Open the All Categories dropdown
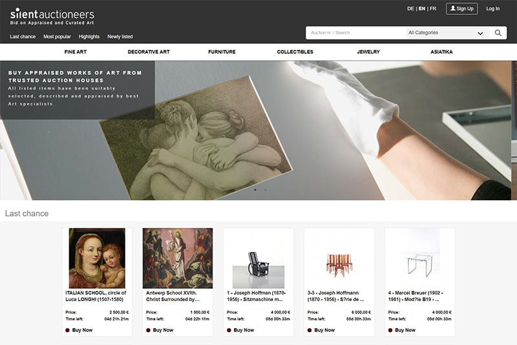This screenshot has width=517, height=345. [x=446, y=32]
